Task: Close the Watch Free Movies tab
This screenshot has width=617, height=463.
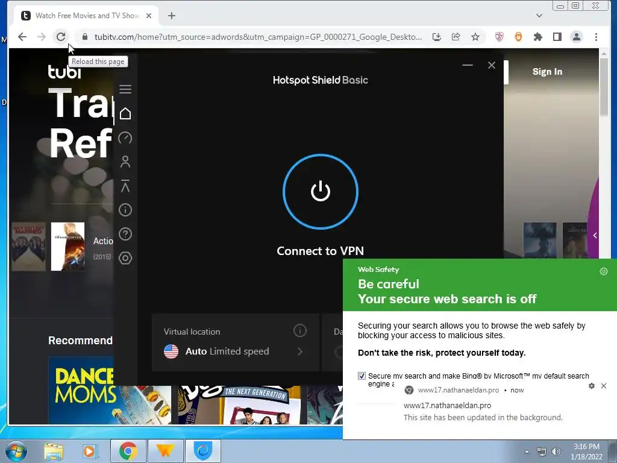Action: [149, 16]
